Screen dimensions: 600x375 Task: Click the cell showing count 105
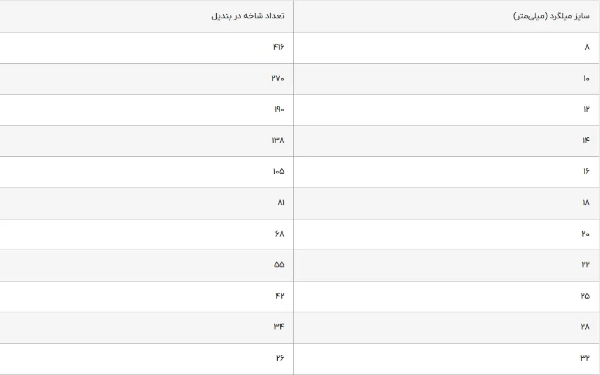(278, 172)
